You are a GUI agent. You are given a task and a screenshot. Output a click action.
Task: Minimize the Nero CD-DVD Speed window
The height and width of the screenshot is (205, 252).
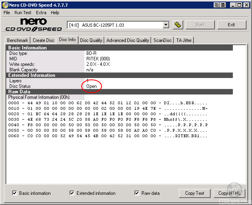(x=232, y=5)
